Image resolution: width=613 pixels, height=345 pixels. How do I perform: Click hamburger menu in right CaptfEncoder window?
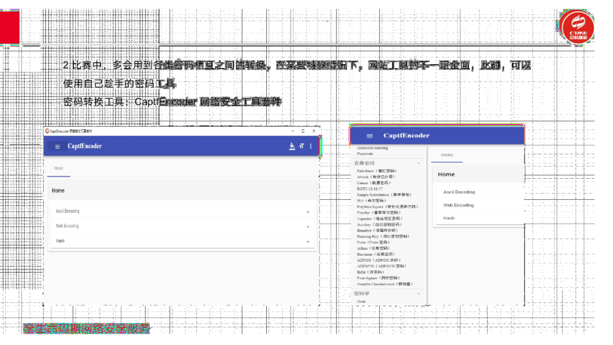[x=370, y=136]
